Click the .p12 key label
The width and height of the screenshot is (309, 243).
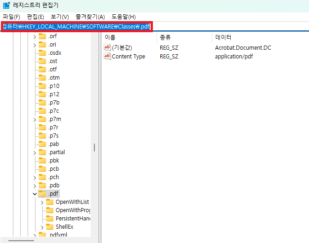[54, 94]
